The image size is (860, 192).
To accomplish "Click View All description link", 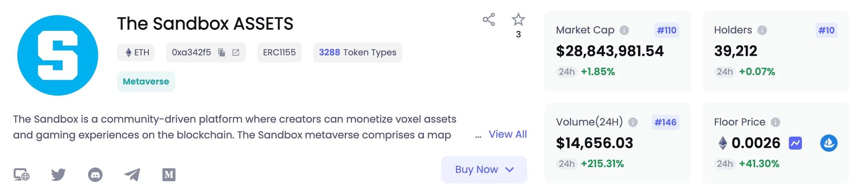I will pos(508,134).
